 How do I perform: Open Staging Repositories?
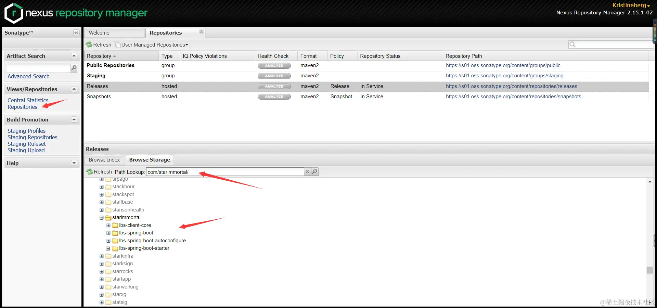33,137
